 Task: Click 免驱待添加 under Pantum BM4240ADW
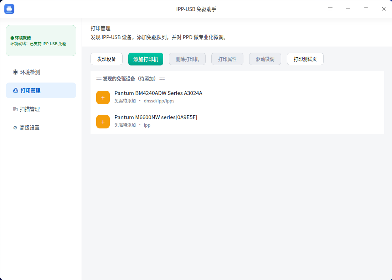pos(125,101)
